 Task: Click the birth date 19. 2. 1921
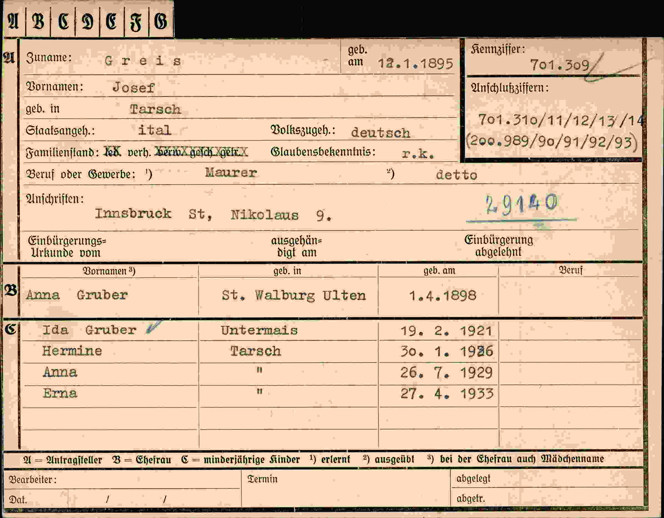(x=446, y=331)
